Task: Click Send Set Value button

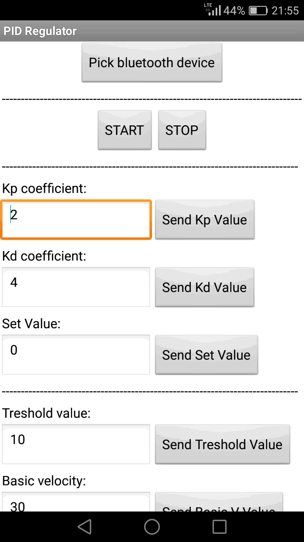Action: pos(206,355)
